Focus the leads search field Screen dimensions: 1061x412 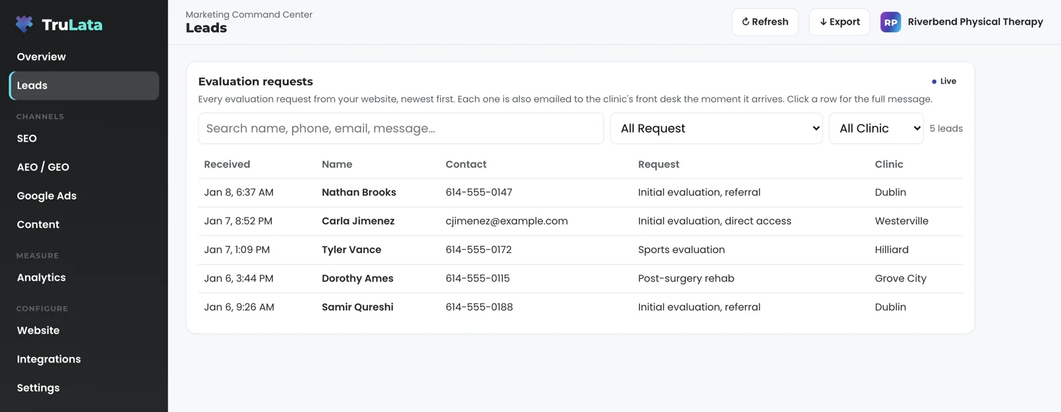(x=401, y=129)
